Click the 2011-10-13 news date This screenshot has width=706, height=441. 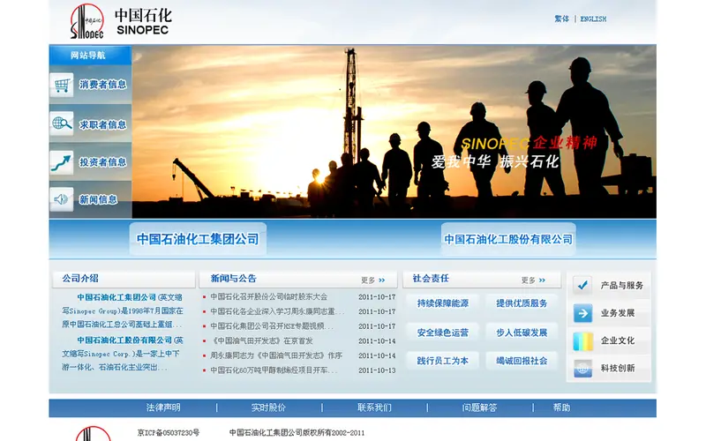377,370
